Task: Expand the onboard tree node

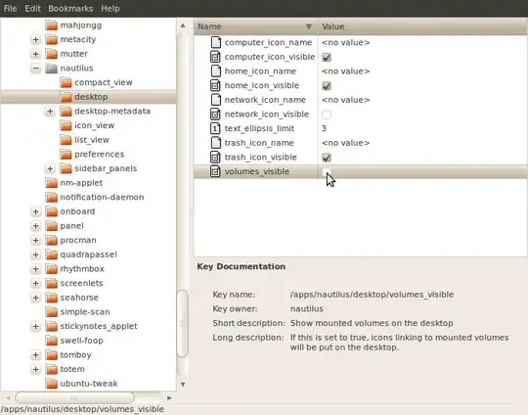Action: (36, 211)
